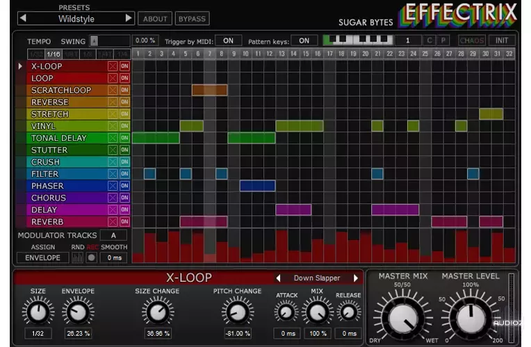Clear the STRETCH track with X icon
The image size is (531, 347).
[x=113, y=114]
